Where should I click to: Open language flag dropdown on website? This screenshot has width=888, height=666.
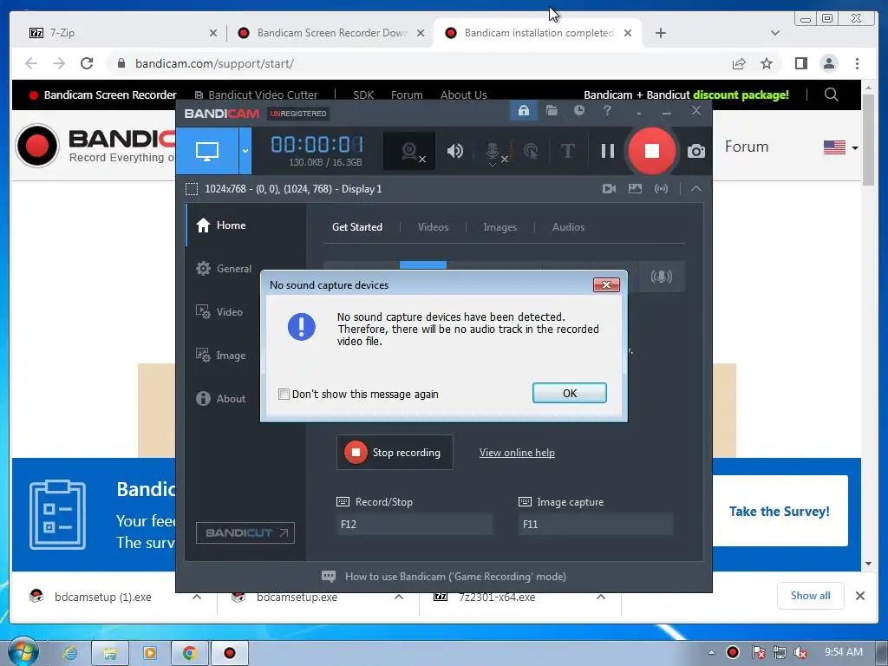tap(841, 147)
